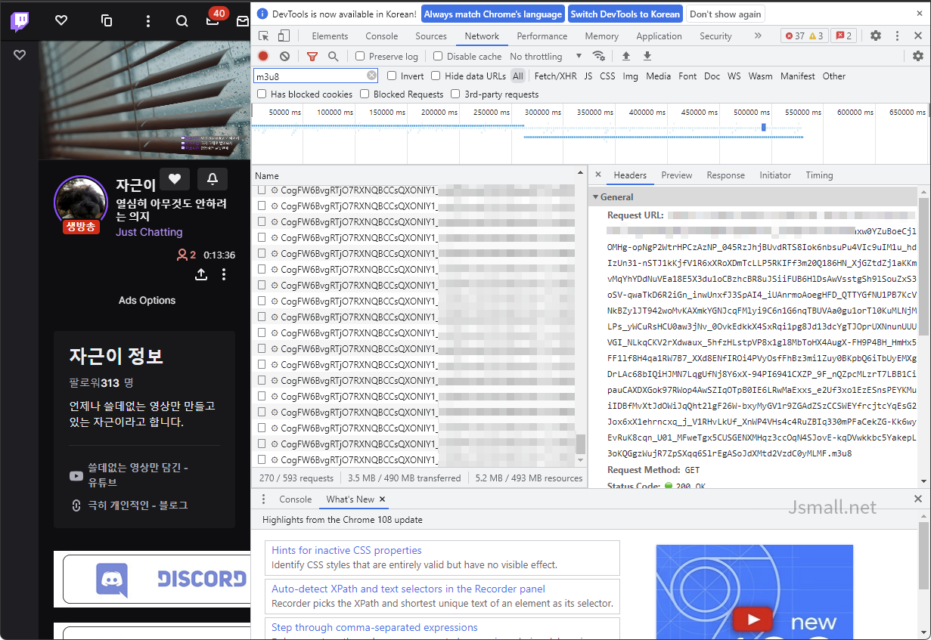Switch to the Sources tab
The width and height of the screenshot is (931, 640).
click(431, 36)
